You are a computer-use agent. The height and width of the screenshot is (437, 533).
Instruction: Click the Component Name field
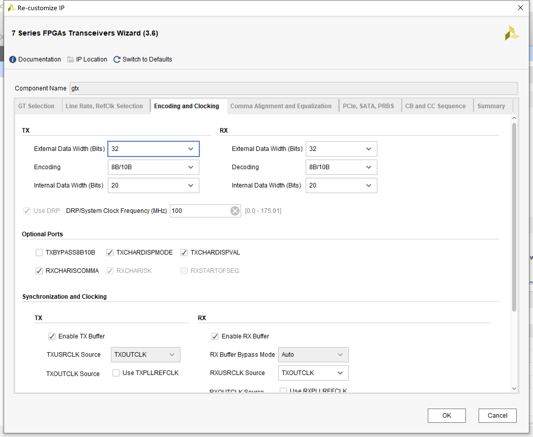tap(294, 88)
